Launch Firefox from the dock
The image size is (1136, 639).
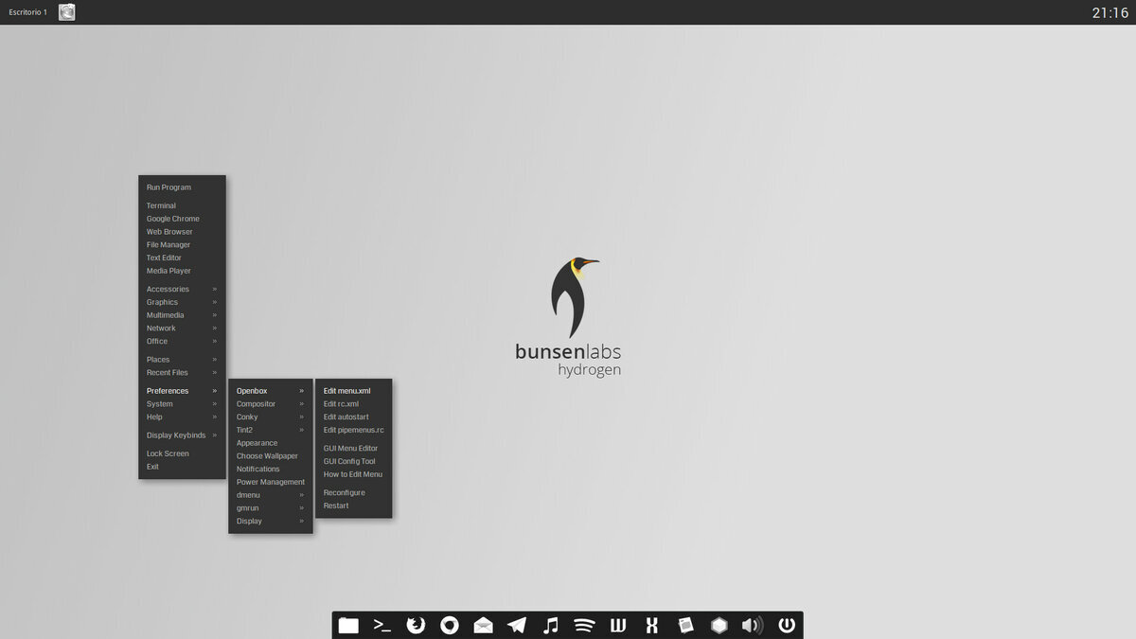tap(416, 625)
